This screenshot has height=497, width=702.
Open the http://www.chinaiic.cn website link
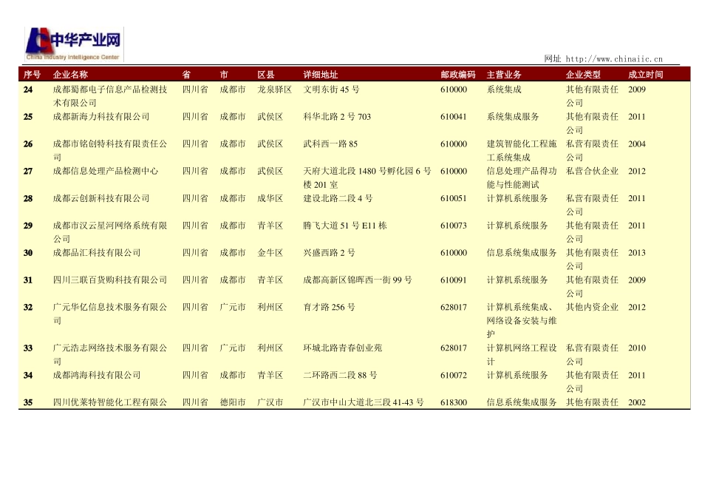[614, 58]
